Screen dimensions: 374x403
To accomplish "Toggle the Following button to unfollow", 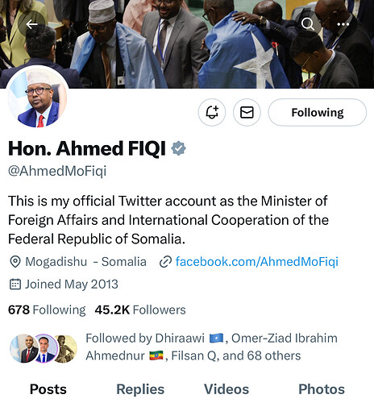I will point(318,112).
